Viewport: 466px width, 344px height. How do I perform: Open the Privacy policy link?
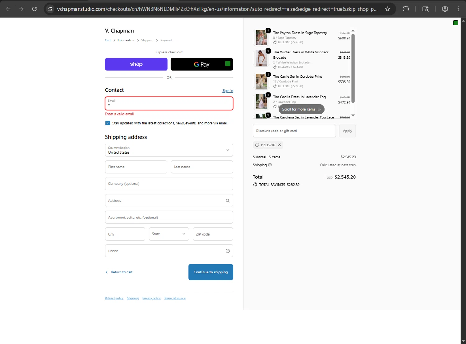151,298
